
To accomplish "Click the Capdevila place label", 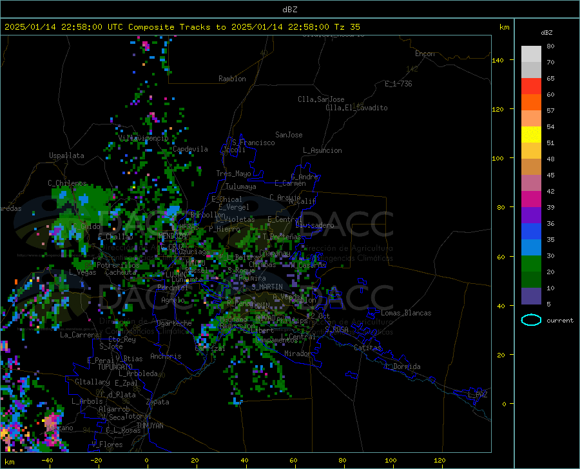I will [x=190, y=149].
